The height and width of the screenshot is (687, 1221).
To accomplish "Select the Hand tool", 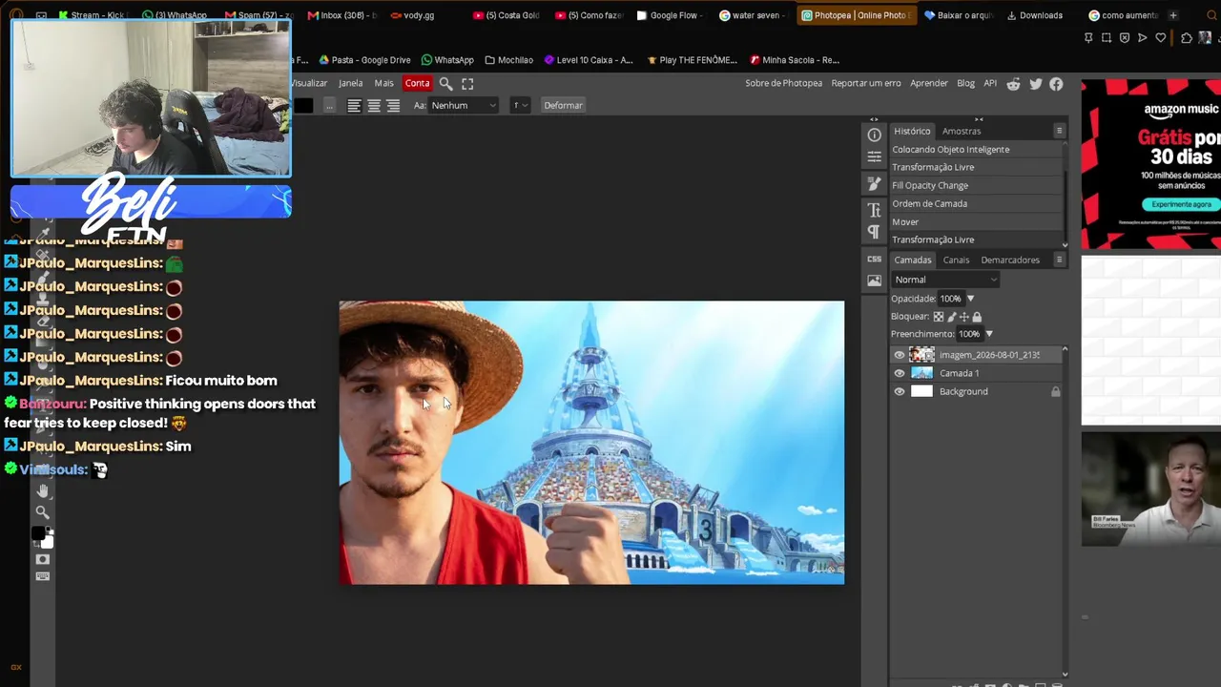I will 42,490.
